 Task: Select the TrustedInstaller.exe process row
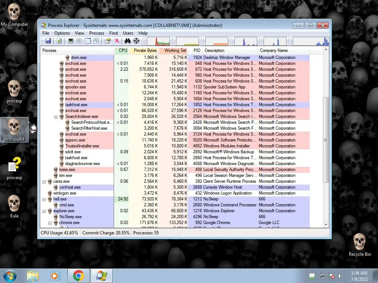175,146
